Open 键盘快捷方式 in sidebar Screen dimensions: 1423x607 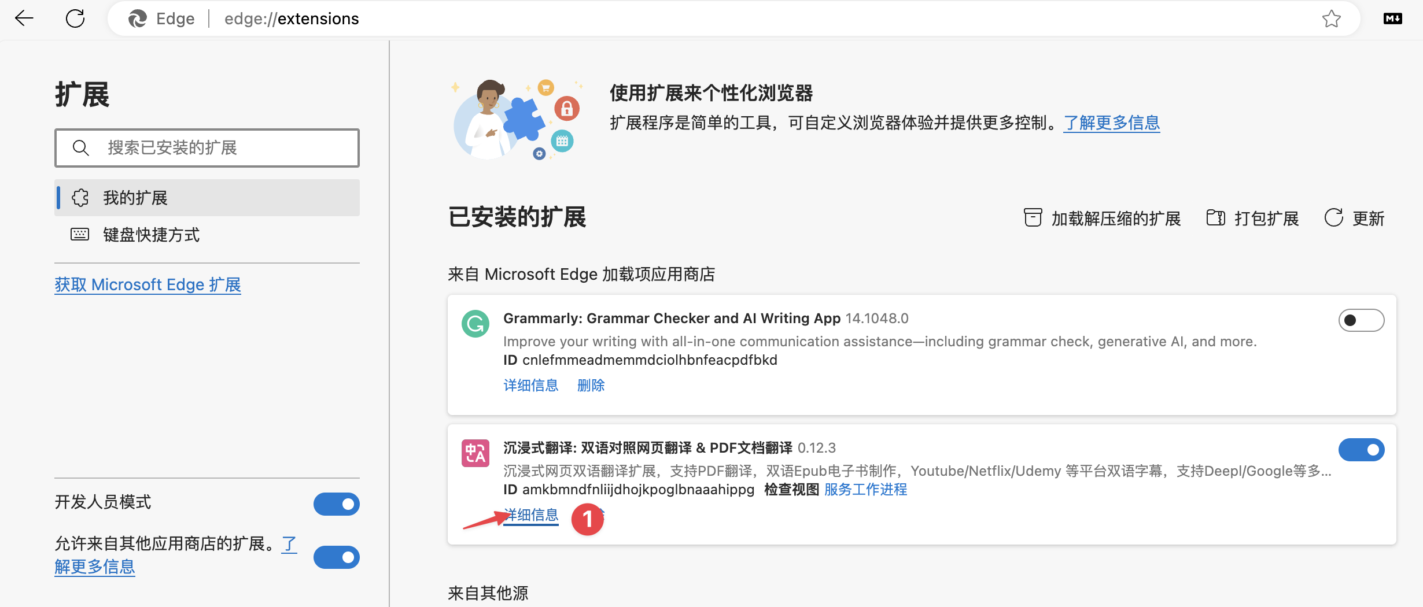[x=150, y=235]
